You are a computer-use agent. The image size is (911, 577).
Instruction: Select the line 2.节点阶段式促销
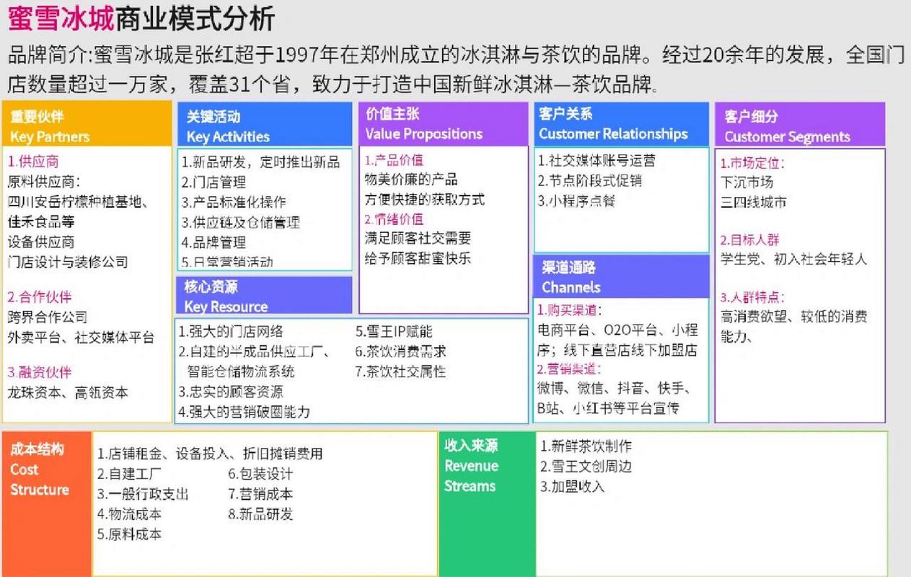pyautogui.click(x=590, y=181)
